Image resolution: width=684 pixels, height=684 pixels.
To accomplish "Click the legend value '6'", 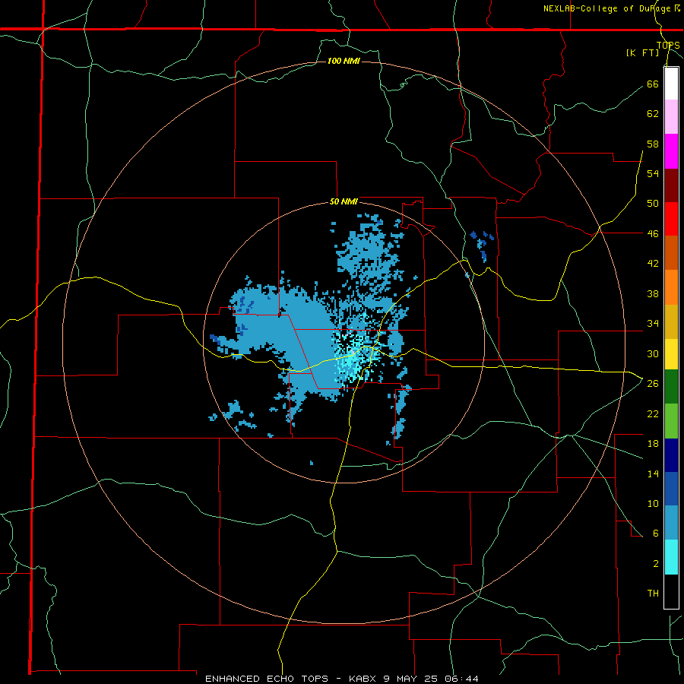I will [x=655, y=534].
